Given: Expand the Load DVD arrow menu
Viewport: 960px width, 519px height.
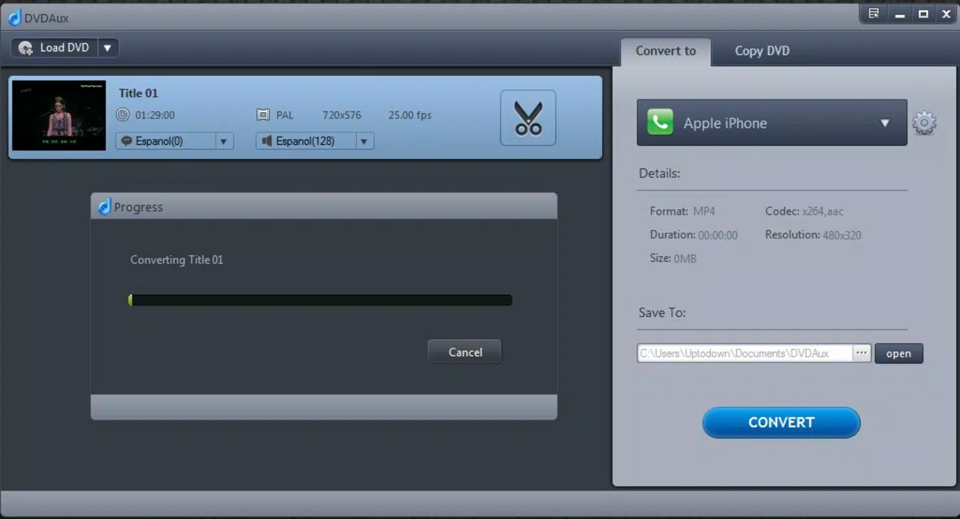Looking at the screenshot, I should 108,47.
